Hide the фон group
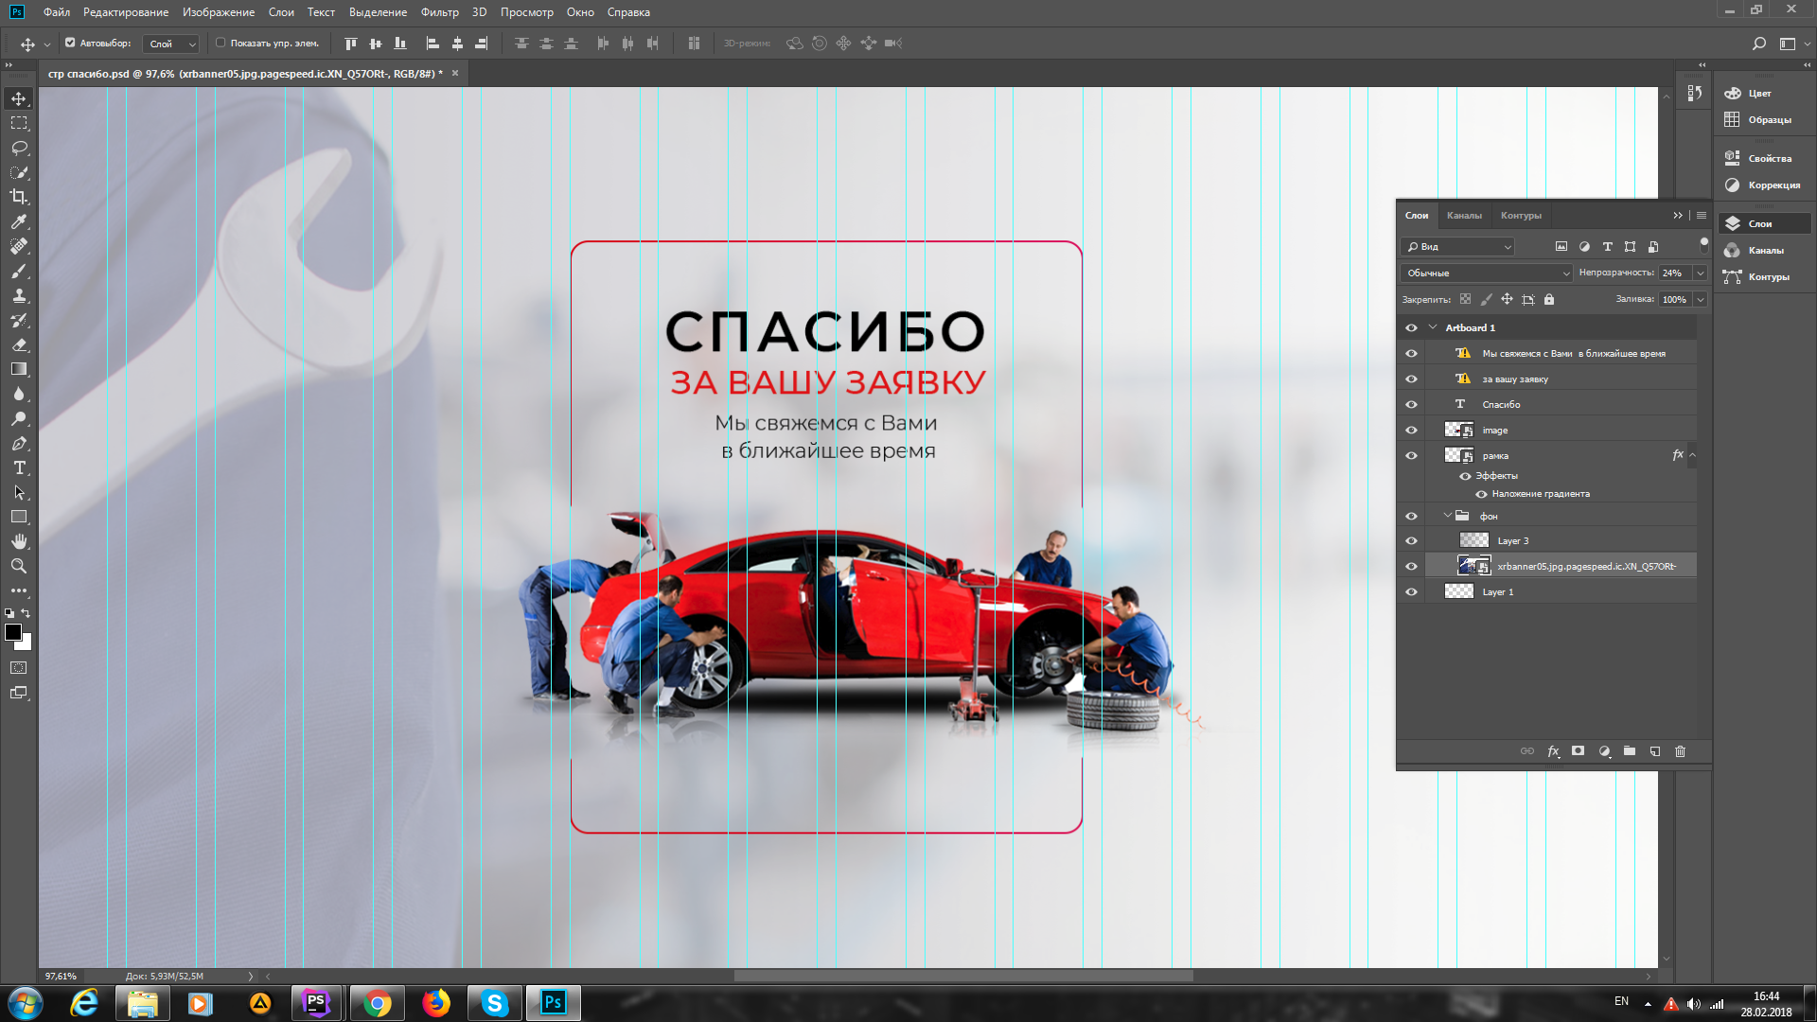The image size is (1817, 1022). pyautogui.click(x=1411, y=516)
